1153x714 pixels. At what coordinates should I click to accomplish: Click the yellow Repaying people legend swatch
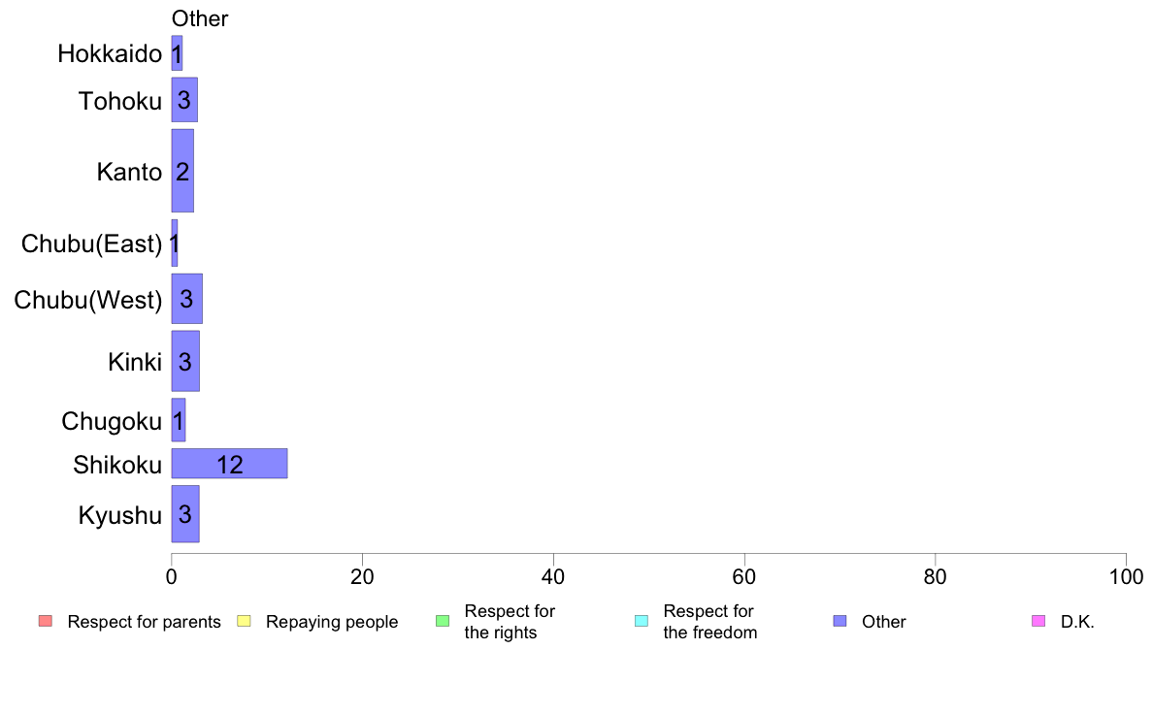[x=245, y=621]
